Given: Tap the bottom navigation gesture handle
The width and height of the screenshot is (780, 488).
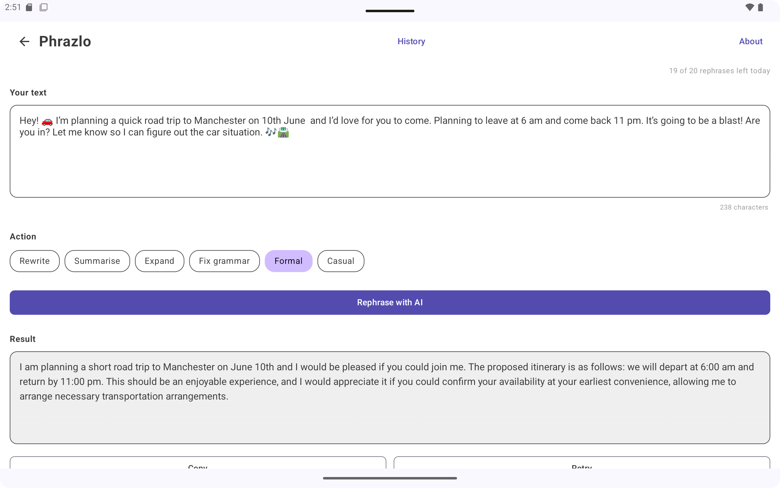Looking at the screenshot, I should pyautogui.click(x=390, y=478).
